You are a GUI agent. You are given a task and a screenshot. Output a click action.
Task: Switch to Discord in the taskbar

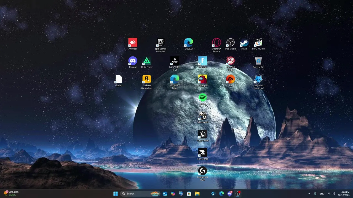[x=229, y=194]
